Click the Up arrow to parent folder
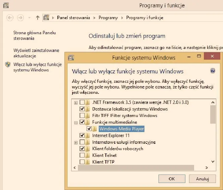 (x=38, y=18)
